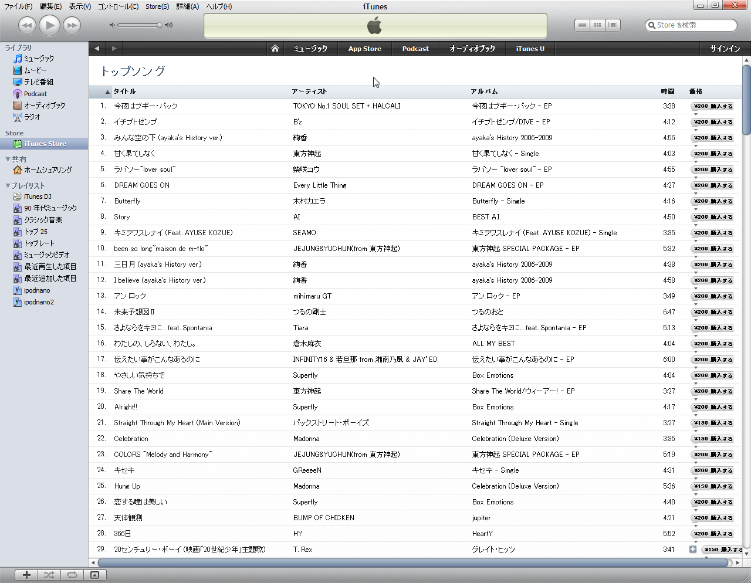Switch to grid view
The image size is (751, 583).
coord(597,25)
